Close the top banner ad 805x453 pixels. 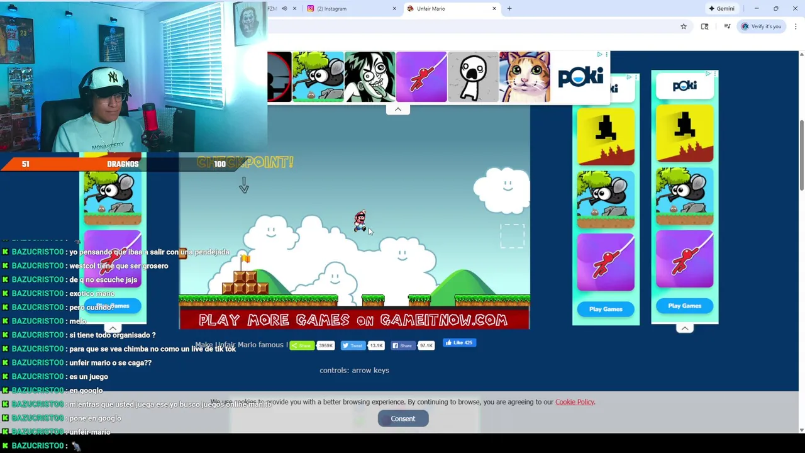point(606,55)
